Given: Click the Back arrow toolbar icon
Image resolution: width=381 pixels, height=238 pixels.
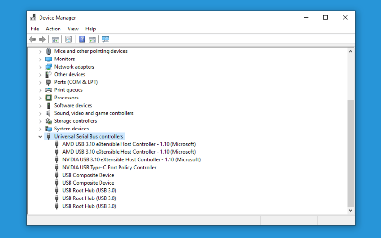Looking at the screenshot, I should point(32,40).
